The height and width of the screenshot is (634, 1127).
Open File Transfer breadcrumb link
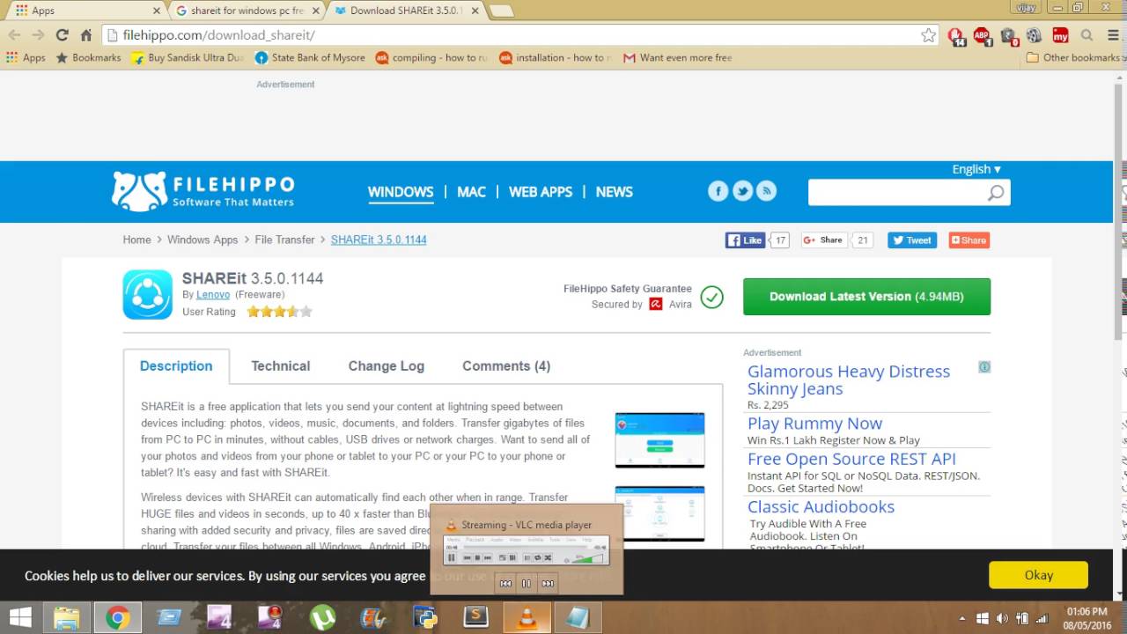pyautogui.click(x=284, y=240)
